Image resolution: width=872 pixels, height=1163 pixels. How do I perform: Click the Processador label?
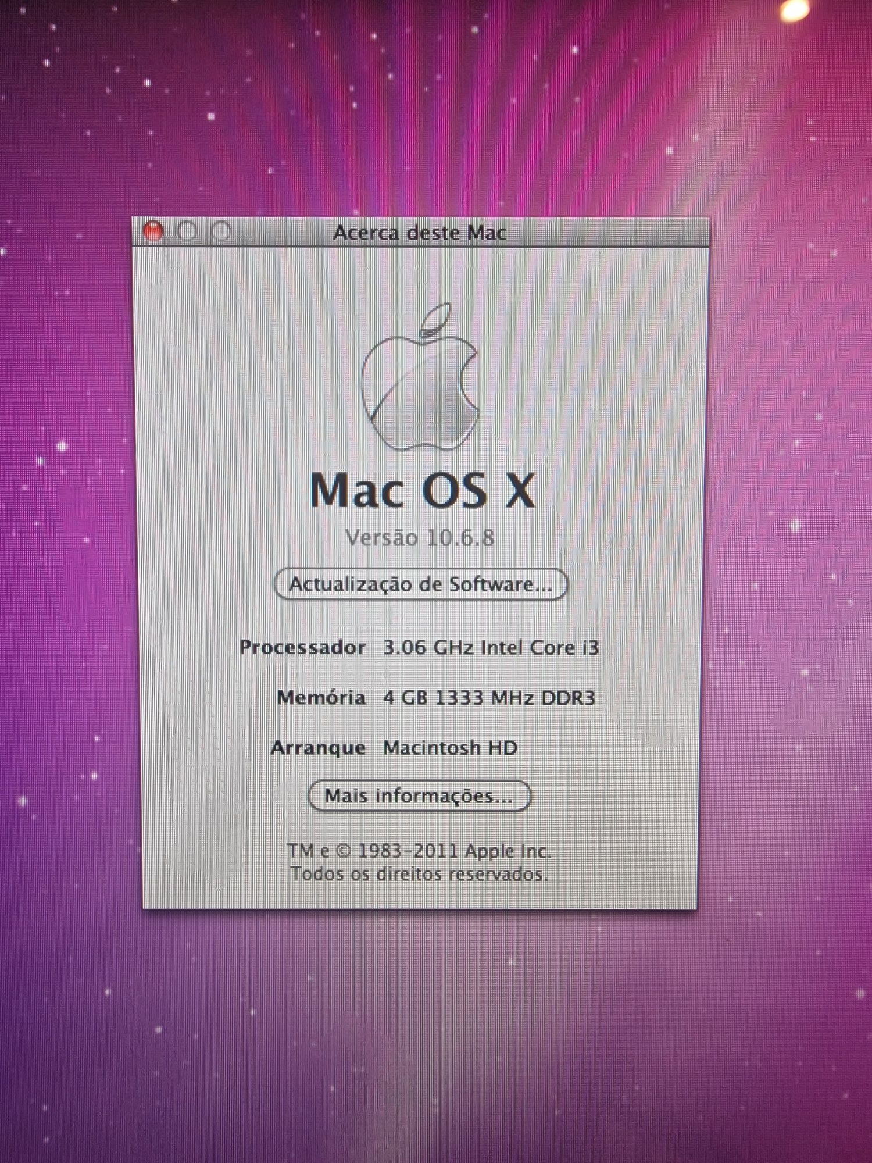[302, 647]
